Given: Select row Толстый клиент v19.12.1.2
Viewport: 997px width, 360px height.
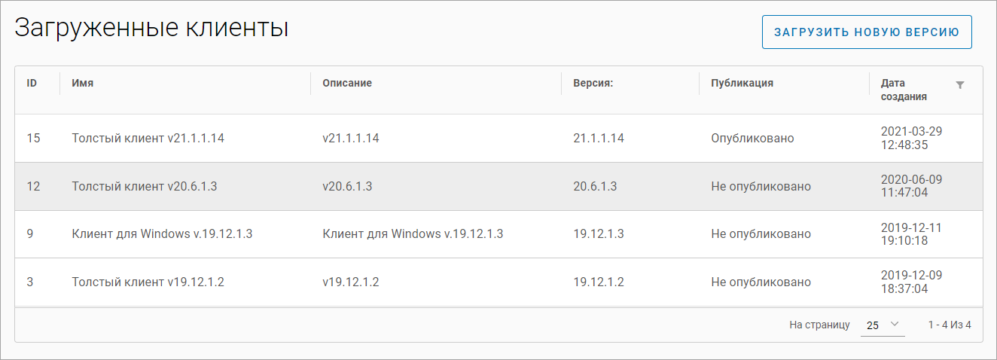Looking at the screenshot, I should click(x=148, y=282).
